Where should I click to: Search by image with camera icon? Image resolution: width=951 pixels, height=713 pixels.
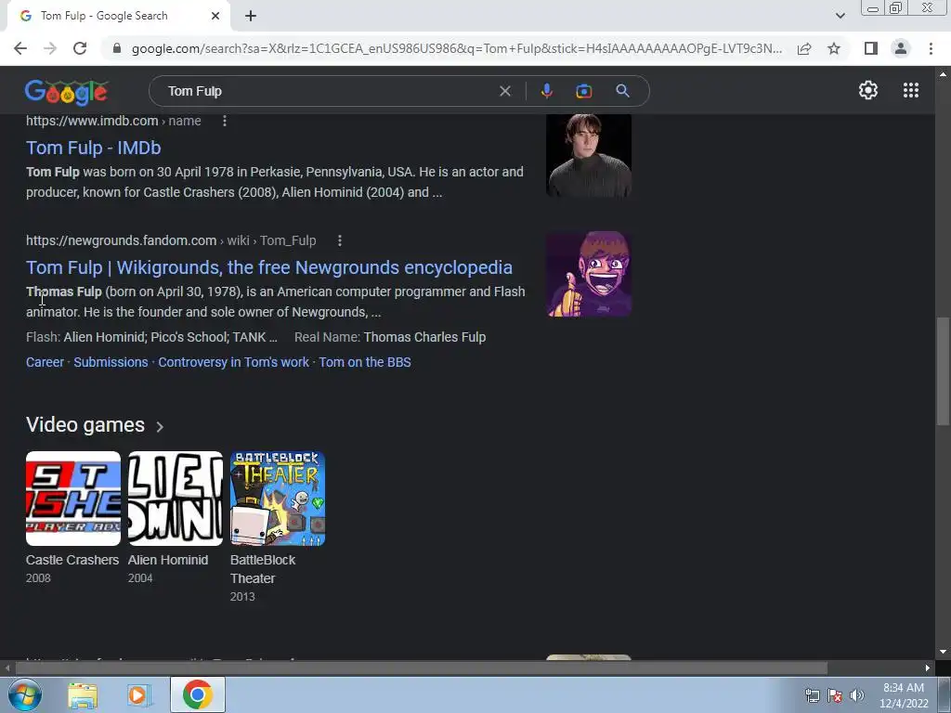click(583, 91)
